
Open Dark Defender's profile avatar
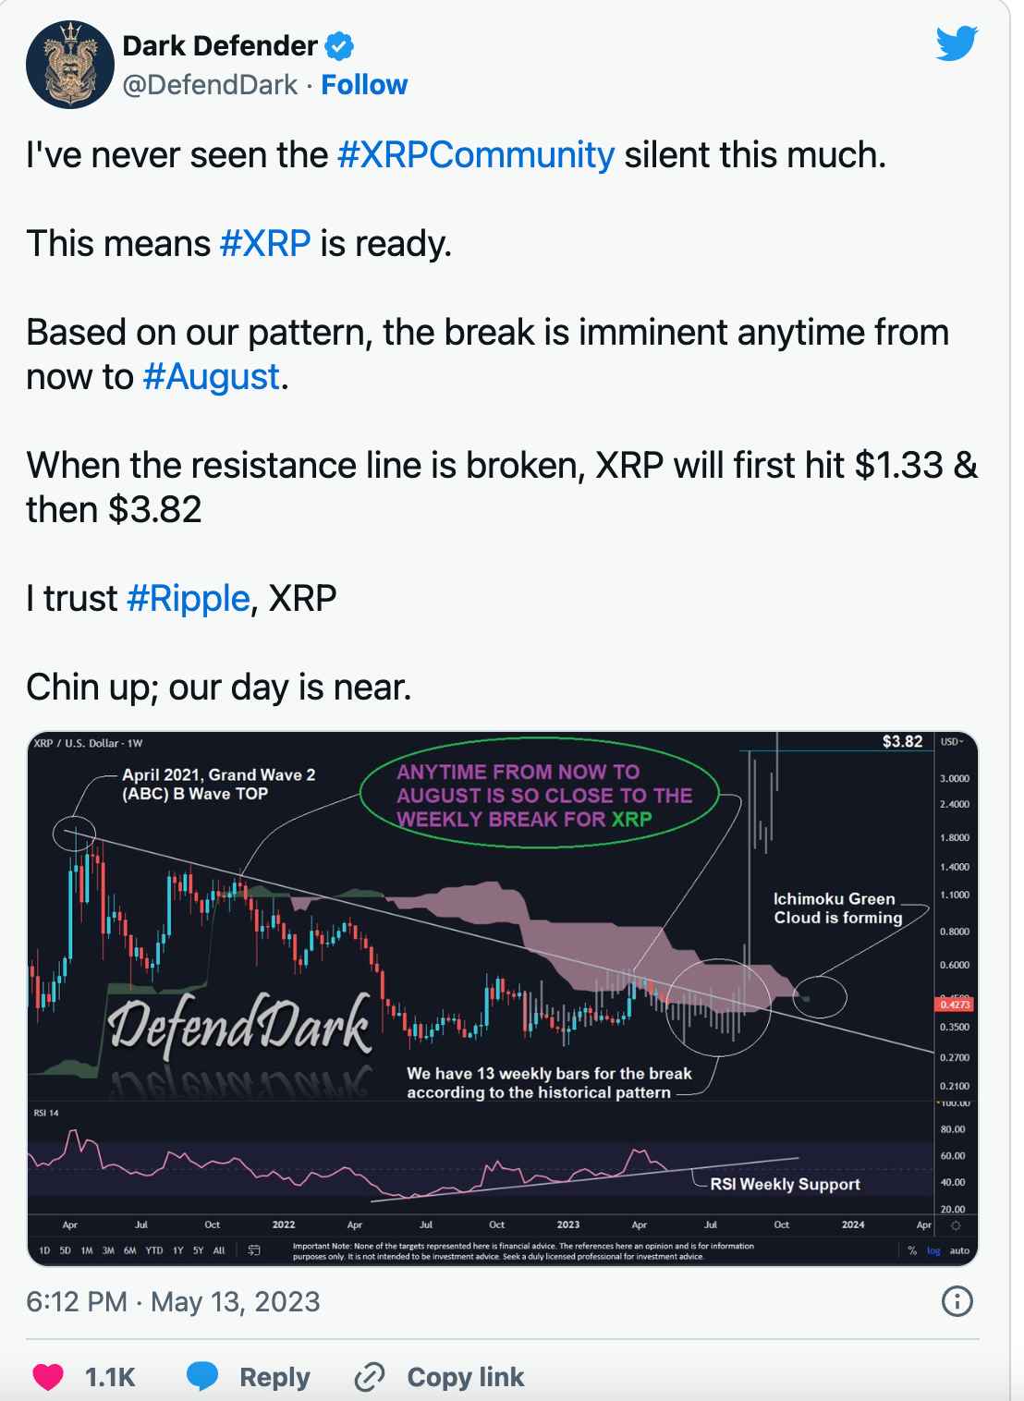coord(69,65)
